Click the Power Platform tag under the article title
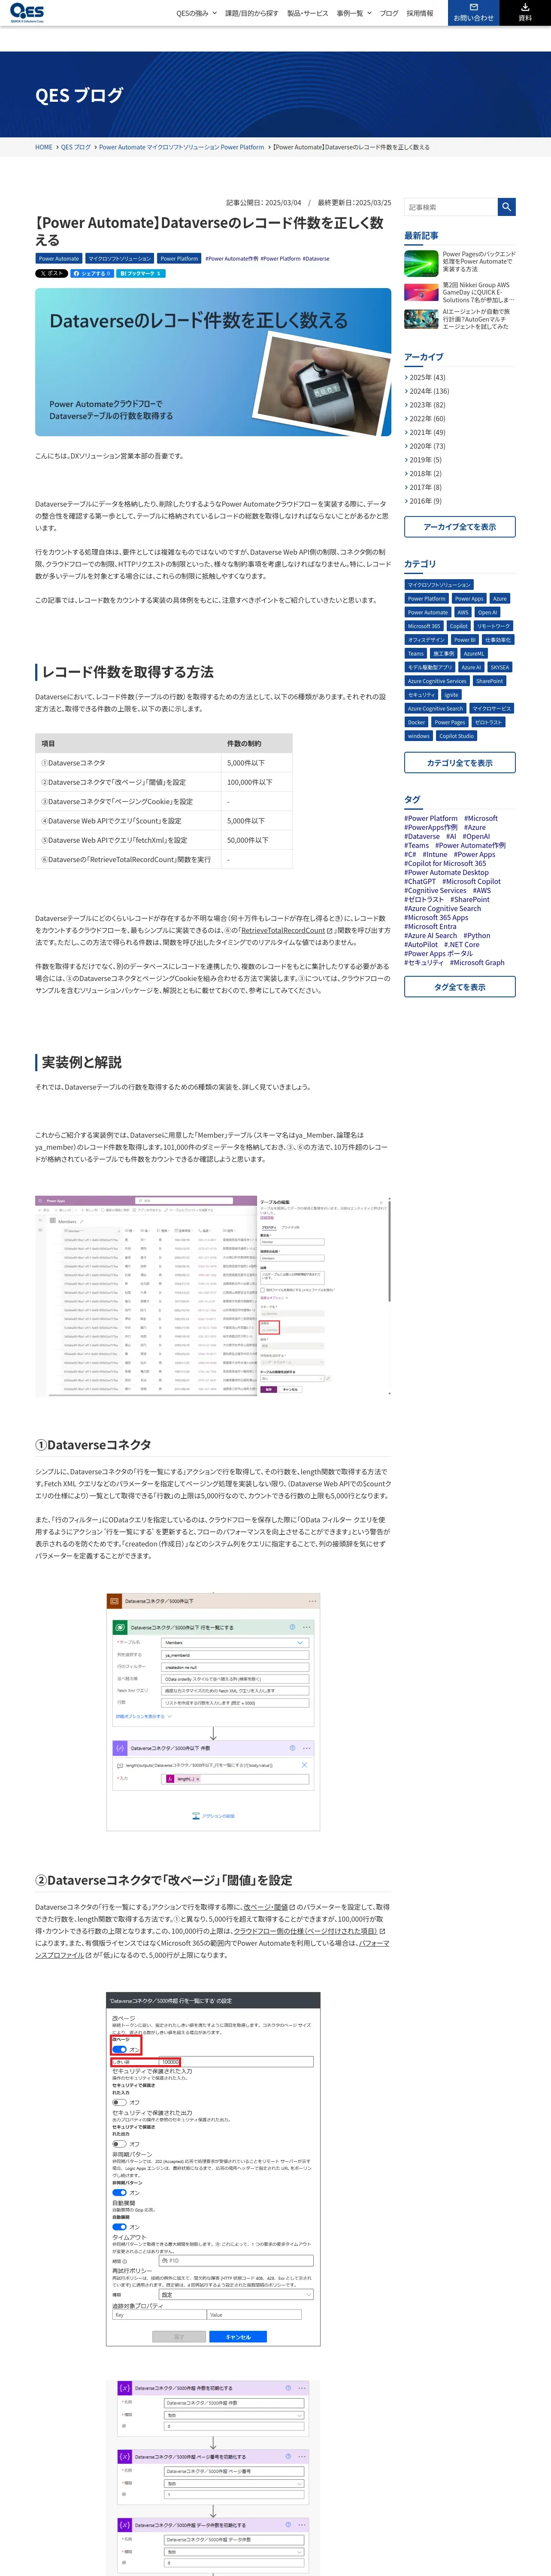551x2576 pixels. tap(179, 258)
